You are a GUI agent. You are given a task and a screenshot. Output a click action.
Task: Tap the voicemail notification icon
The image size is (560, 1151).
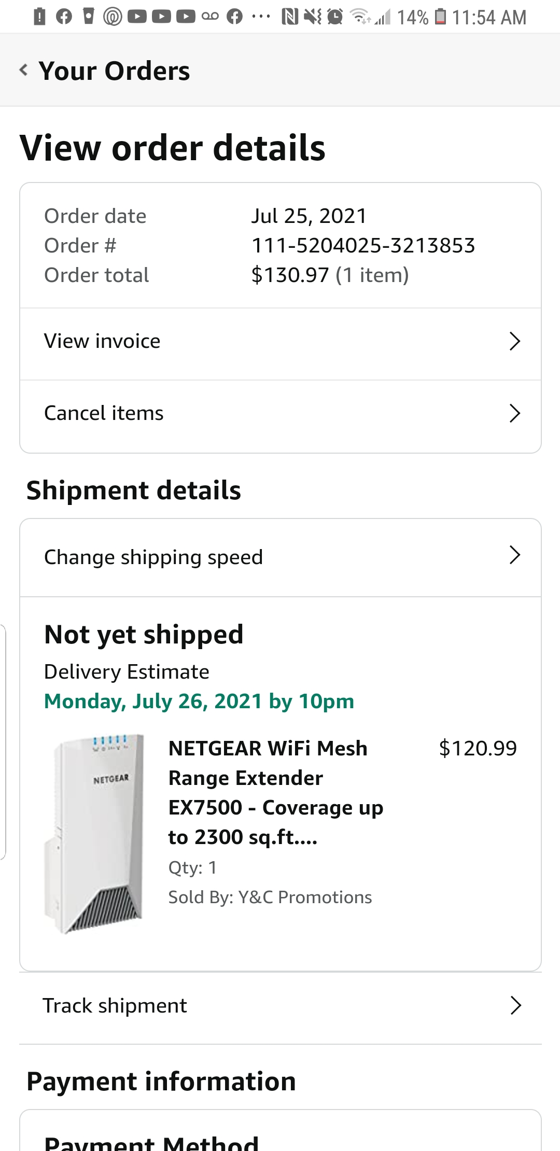pos(210,17)
